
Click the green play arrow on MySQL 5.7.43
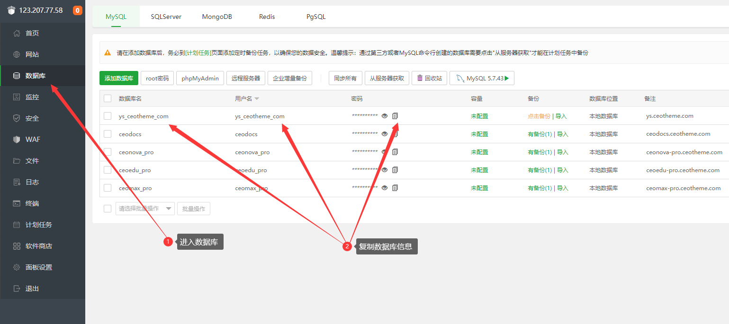coord(507,79)
